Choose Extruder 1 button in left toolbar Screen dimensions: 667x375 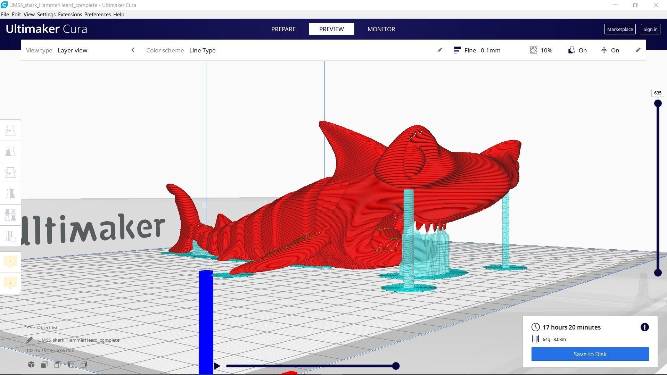[10, 261]
